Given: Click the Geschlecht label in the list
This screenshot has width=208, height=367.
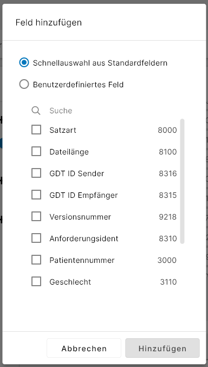Looking at the screenshot, I should point(70,282).
